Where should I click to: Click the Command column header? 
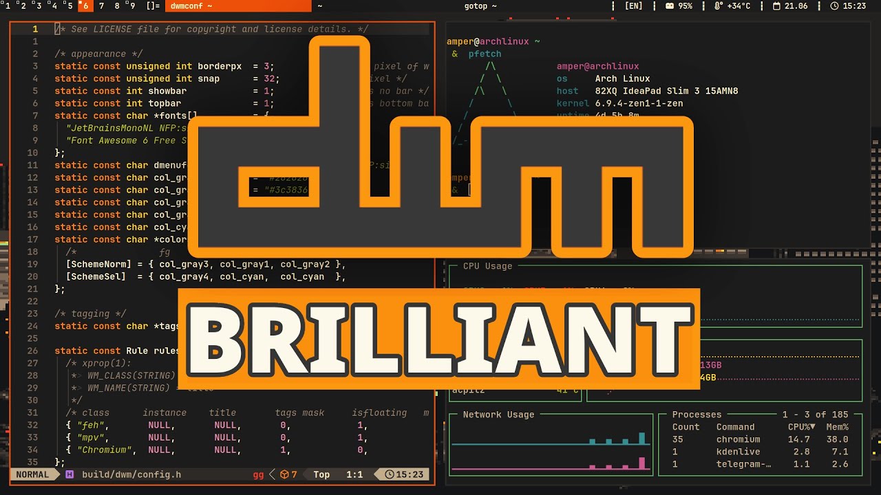point(735,427)
